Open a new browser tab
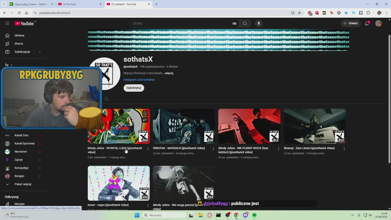Viewport: 391px width, 220px height. pos(156,4)
